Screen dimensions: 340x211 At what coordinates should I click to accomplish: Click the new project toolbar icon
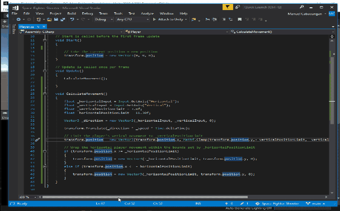coord(39,20)
